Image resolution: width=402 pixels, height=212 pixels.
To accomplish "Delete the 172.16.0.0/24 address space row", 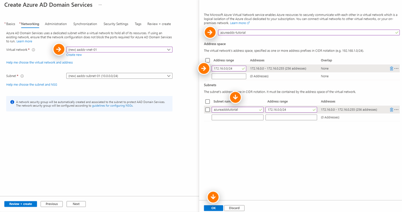I will [391, 69].
